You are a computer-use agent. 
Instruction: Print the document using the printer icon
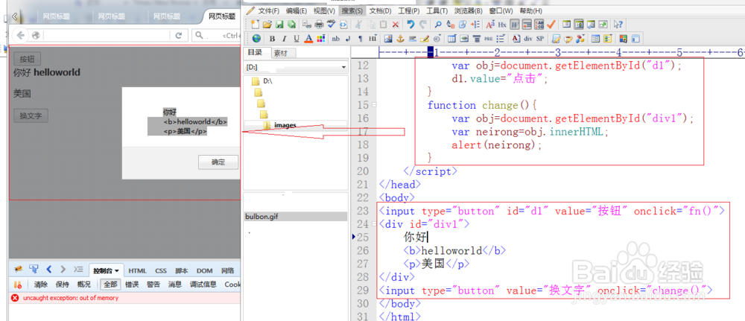[x=320, y=25]
